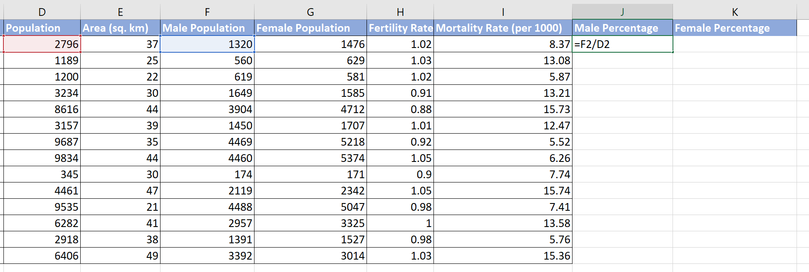Click the mortality rate cell showing 15.74
This screenshot has height=272, width=809.
pos(502,191)
